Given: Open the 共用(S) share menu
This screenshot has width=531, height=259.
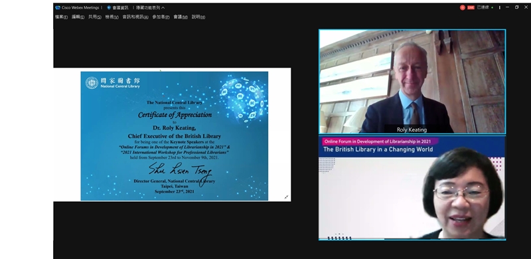Looking at the screenshot, I should coord(95,17).
